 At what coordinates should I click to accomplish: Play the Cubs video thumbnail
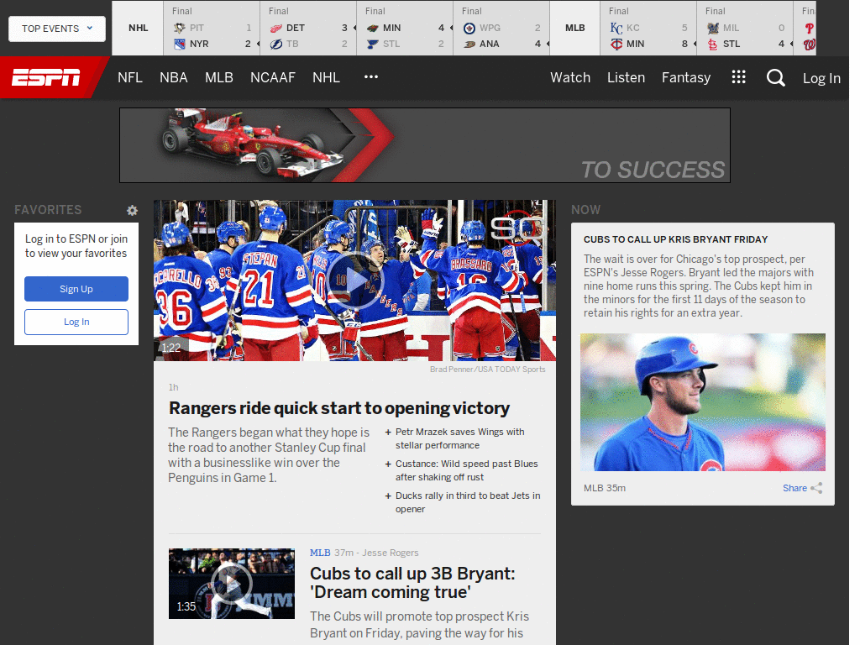click(232, 583)
